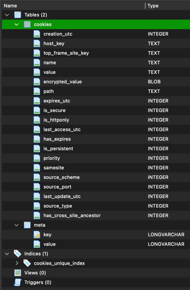Select the last_update_utc field

pos(96,196)
